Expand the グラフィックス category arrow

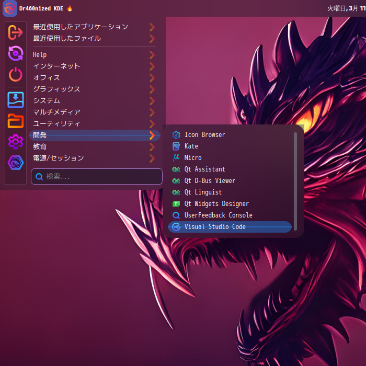click(x=152, y=89)
